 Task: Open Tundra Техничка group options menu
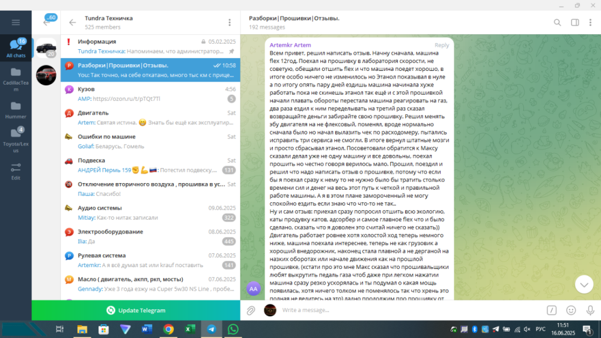229,23
